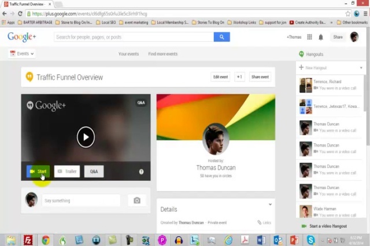
Task: Open PowerPoint from the taskbar
Action: (x=294, y=240)
